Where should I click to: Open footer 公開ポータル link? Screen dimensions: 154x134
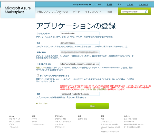click(x=82, y=119)
